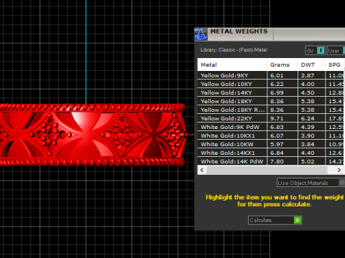Click the 4.00 DWT value
Image resolution: width=345 pixels, height=258 pixels.
(x=308, y=84)
